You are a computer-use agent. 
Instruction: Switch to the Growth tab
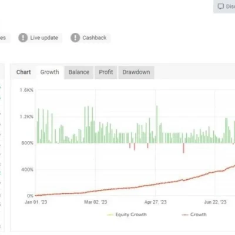49,72
